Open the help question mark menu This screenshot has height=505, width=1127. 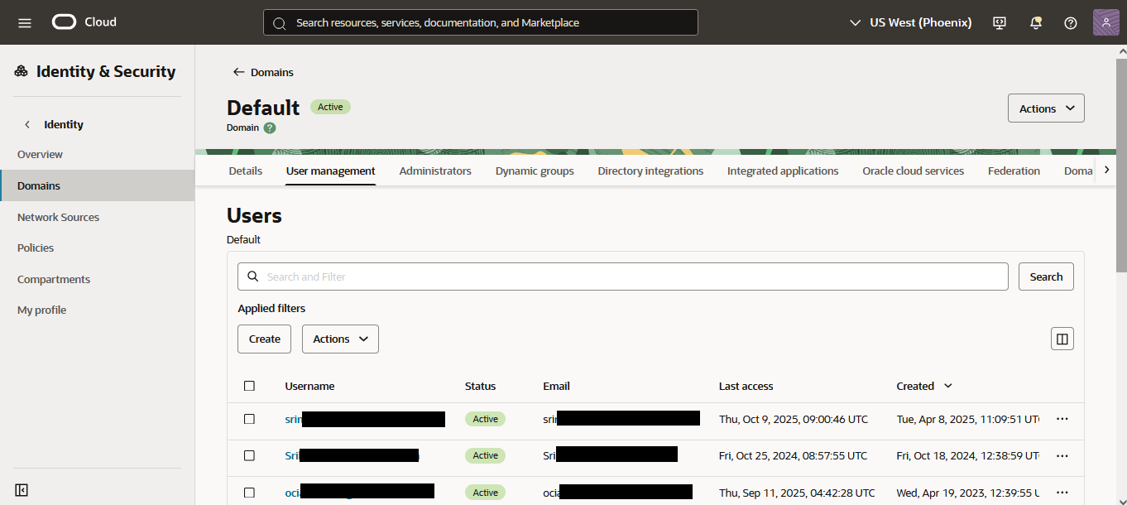point(1071,22)
